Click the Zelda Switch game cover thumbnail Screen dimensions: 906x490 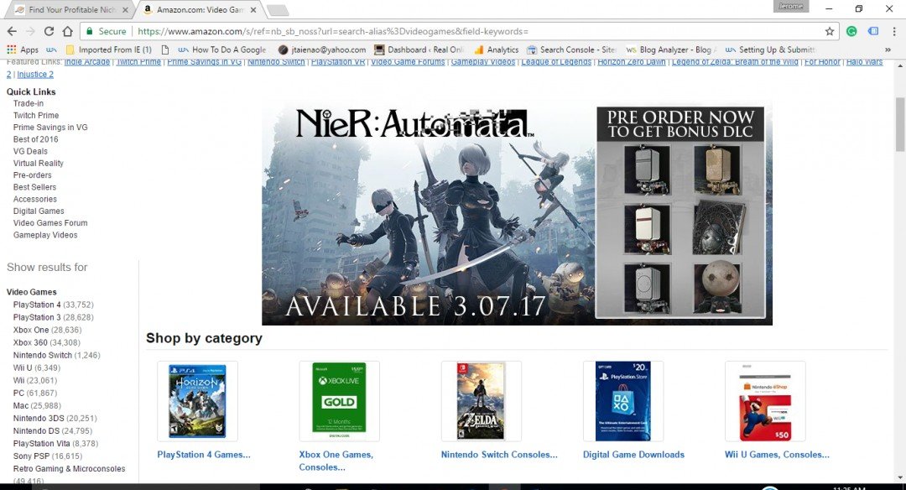pos(481,401)
